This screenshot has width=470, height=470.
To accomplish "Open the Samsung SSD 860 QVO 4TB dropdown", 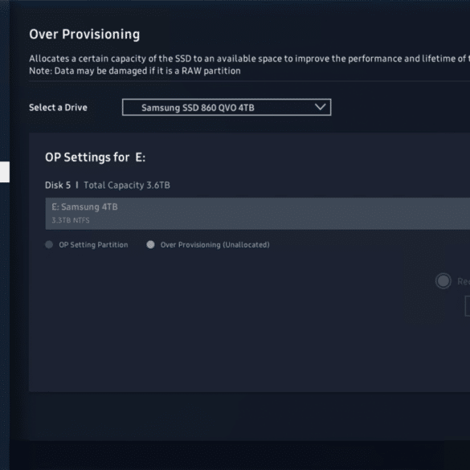I will click(x=227, y=107).
